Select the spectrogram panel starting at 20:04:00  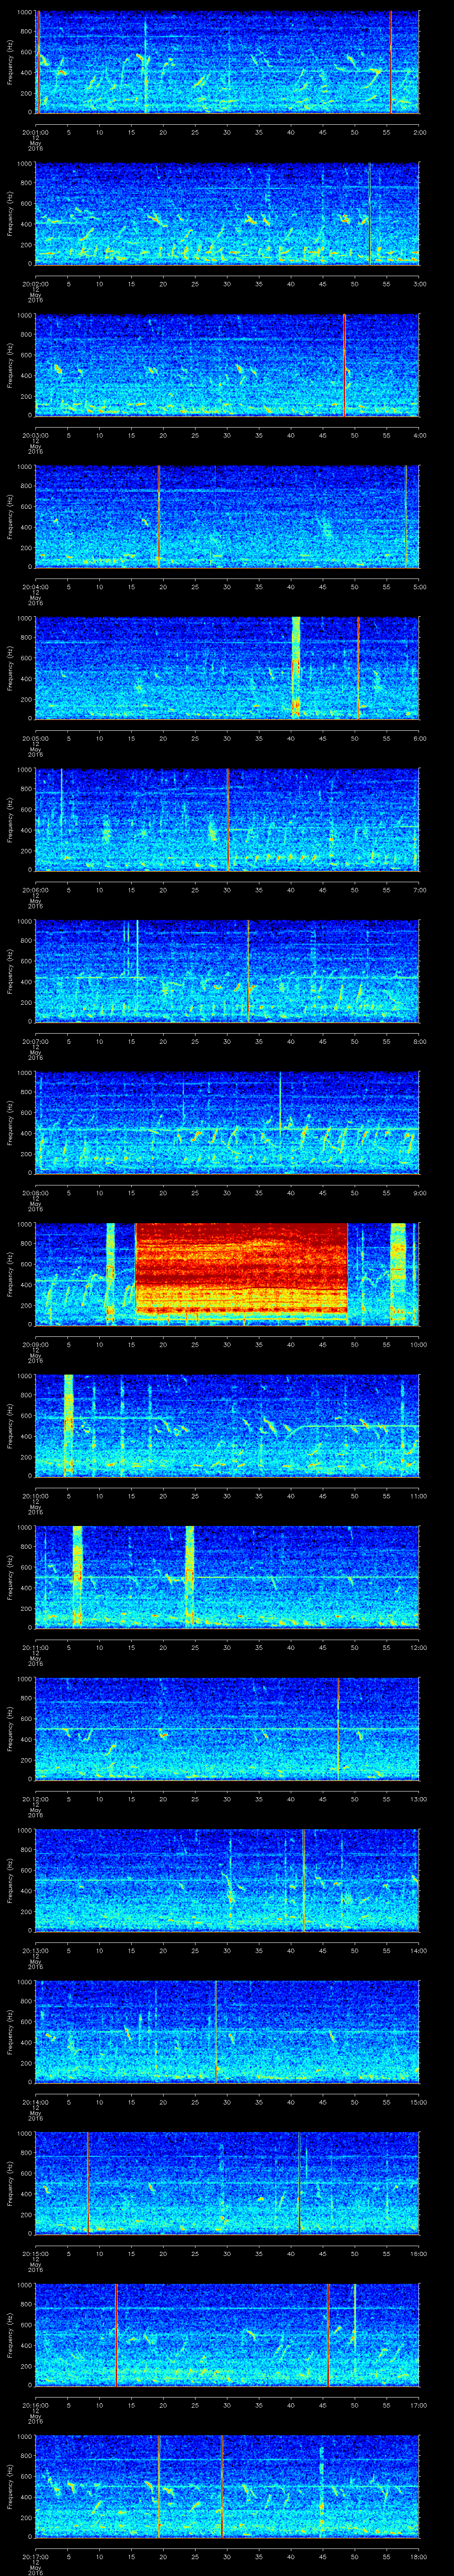[x=227, y=517]
